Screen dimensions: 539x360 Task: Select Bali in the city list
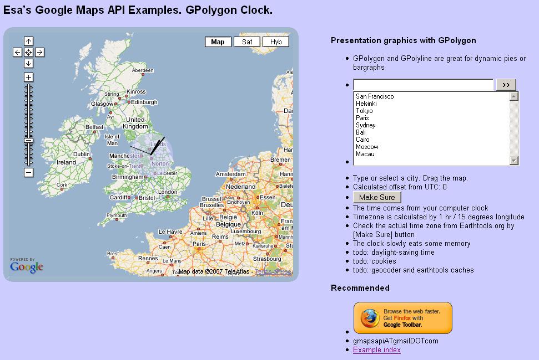(x=361, y=132)
